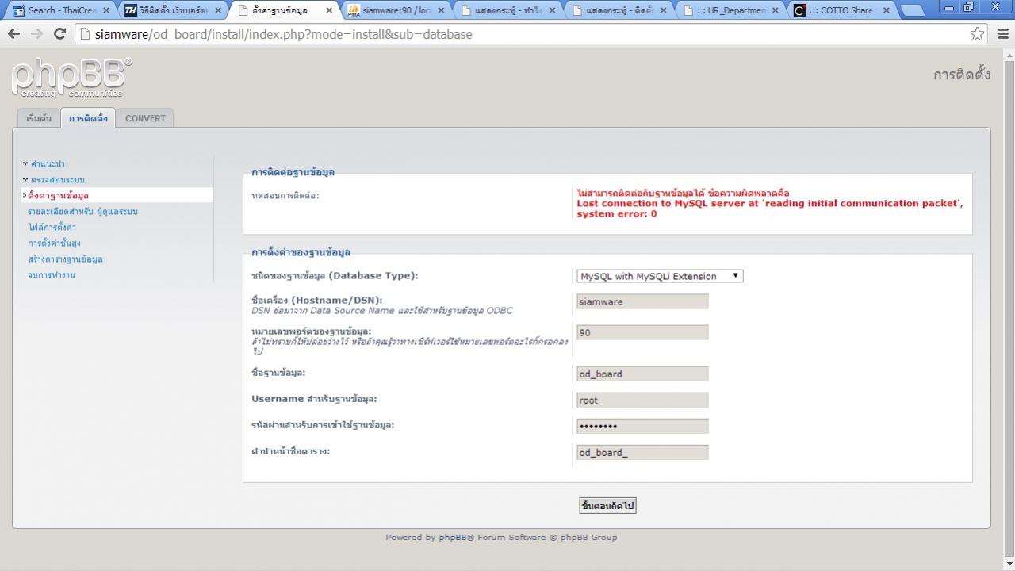Click สร้างตารางฐานข้อมูล sidebar item

coord(65,259)
